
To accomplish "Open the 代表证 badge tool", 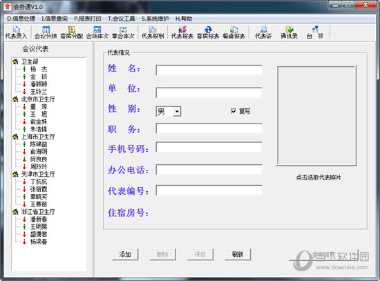I will coord(263,32).
